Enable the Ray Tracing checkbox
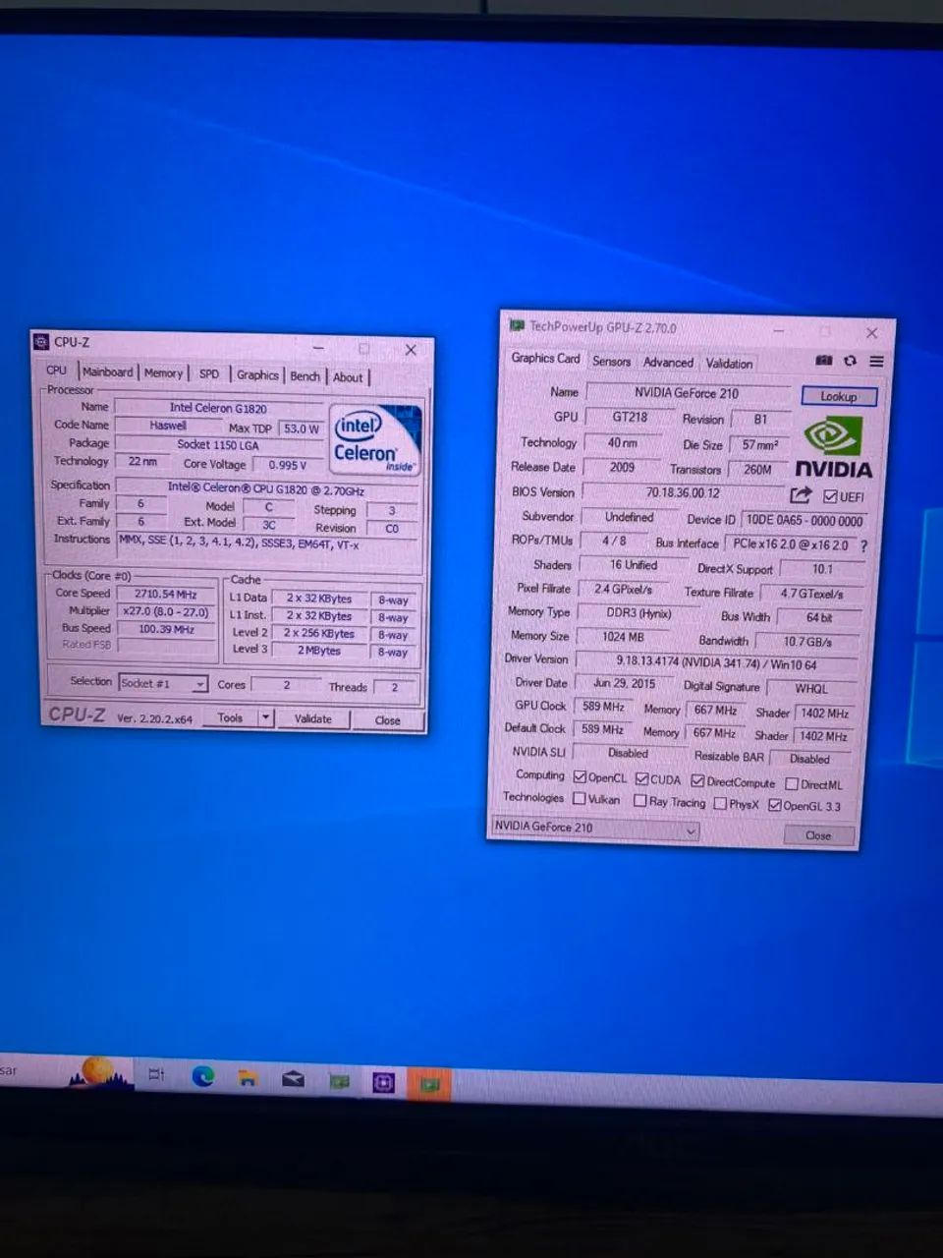 [x=640, y=801]
